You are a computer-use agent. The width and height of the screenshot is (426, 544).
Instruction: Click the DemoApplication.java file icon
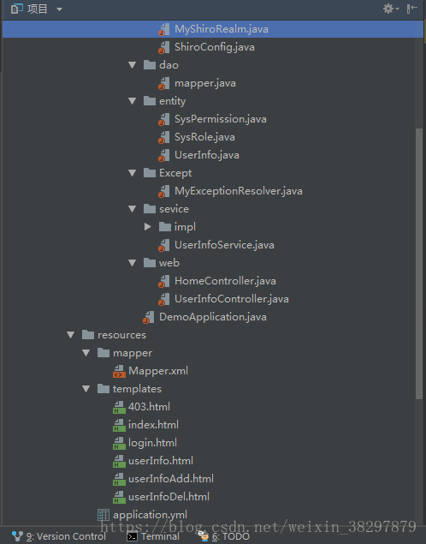tap(149, 317)
